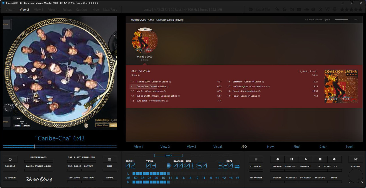The width and height of the screenshot is (366, 188).
Task: Toggle the Hide option in the top toolbar
Action: (96, 9)
